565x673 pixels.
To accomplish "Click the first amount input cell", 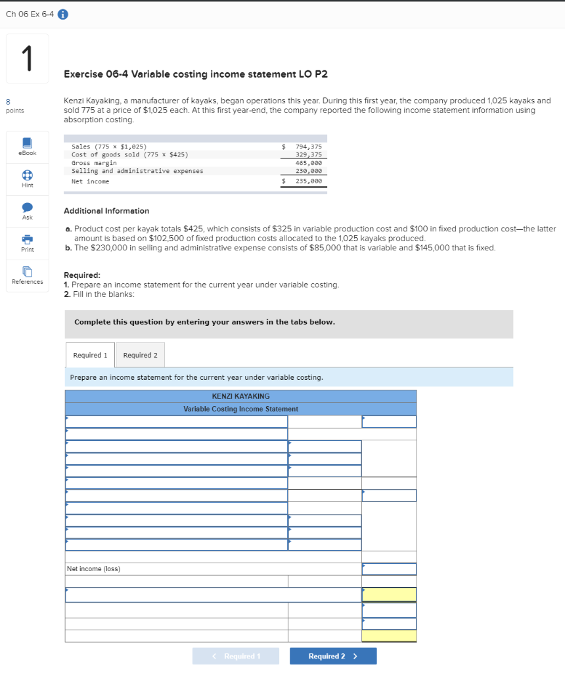I will click(325, 421).
